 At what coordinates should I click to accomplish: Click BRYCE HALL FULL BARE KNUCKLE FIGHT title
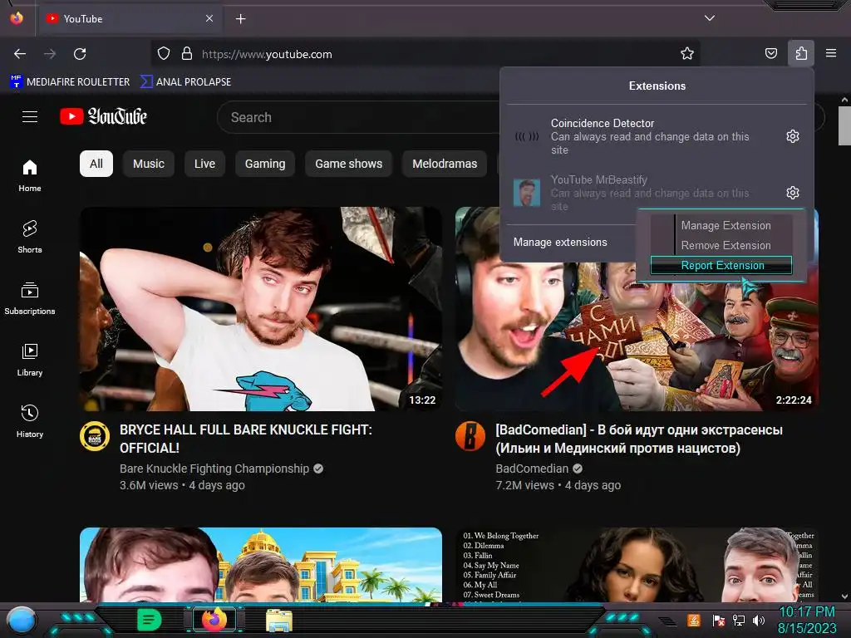click(x=246, y=439)
